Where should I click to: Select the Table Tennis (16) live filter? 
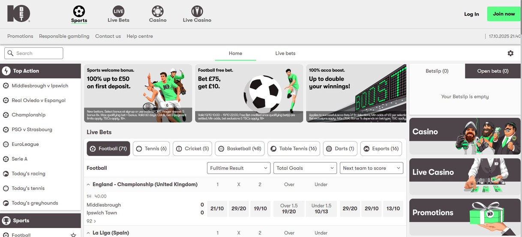(x=294, y=149)
